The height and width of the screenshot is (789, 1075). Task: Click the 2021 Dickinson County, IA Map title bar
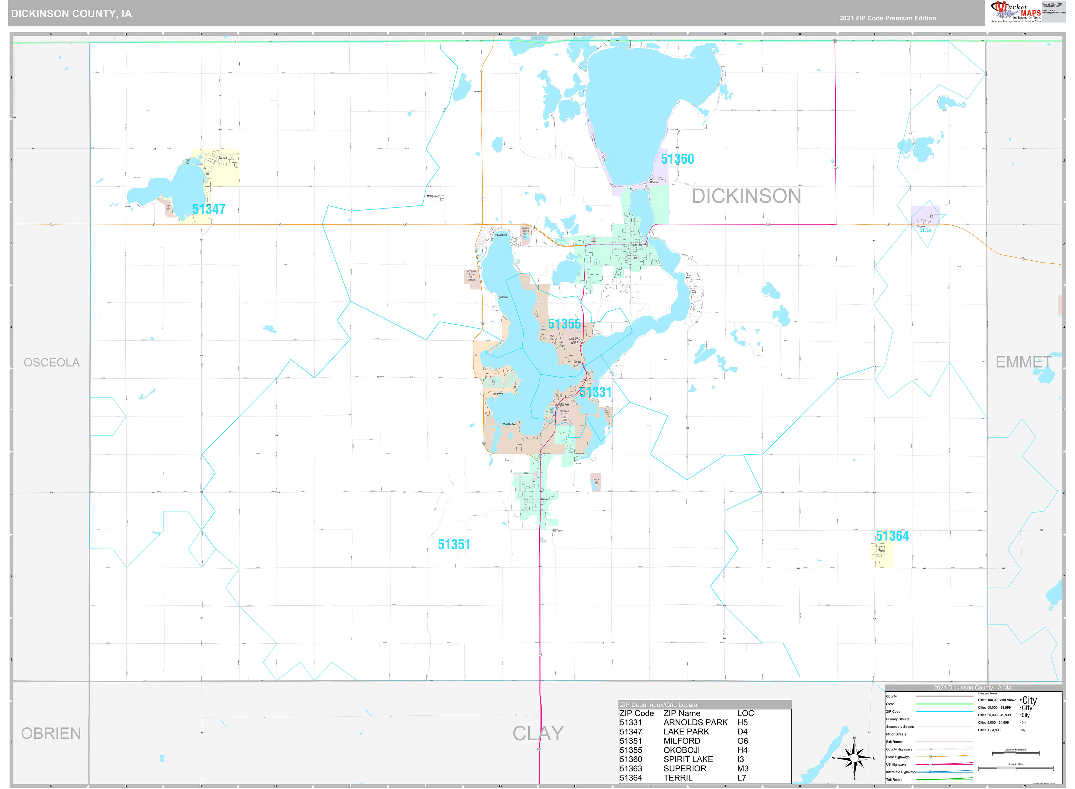pyautogui.click(x=974, y=688)
